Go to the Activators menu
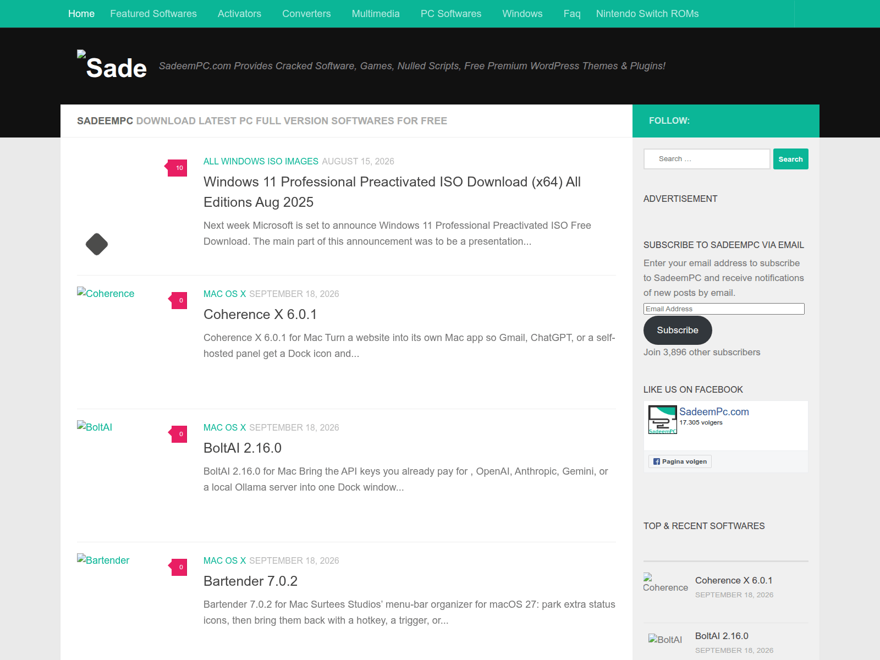This screenshot has height=660, width=880. [239, 14]
